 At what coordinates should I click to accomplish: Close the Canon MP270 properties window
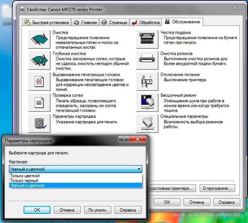(235, 8)
